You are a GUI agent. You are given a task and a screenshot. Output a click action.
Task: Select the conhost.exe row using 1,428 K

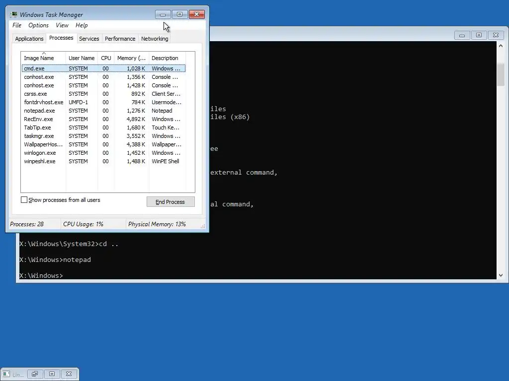(103, 85)
